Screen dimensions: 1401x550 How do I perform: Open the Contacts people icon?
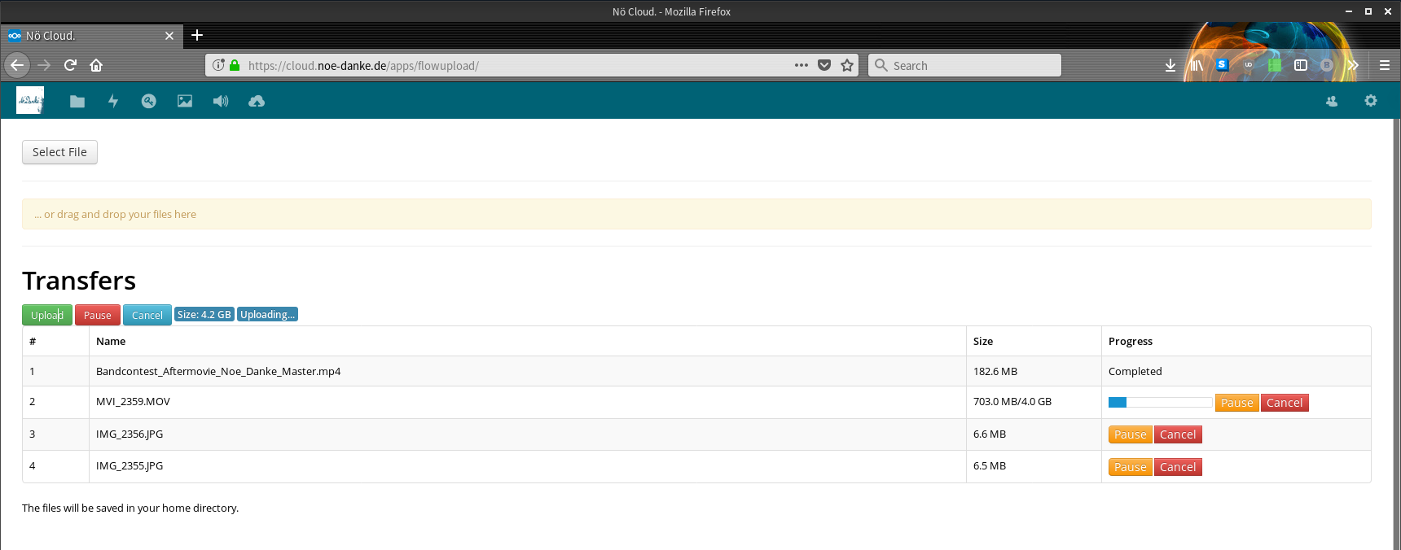(x=1332, y=102)
